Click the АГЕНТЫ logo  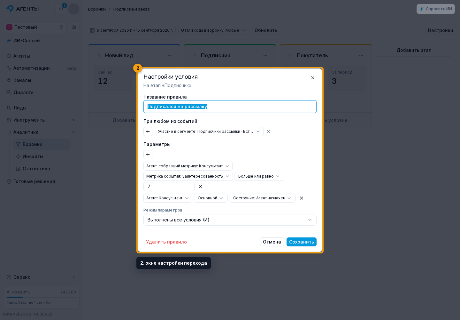point(22,9)
